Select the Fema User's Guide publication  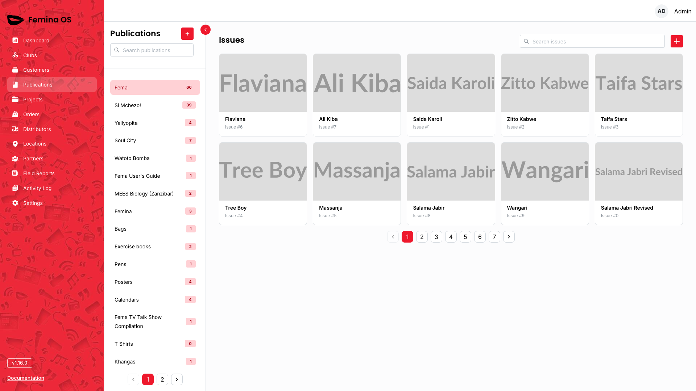tap(155, 176)
